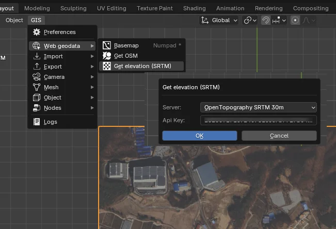This screenshot has width=336, height=229.
Task: Click the transform orientation axes icon
Action: click(x=204, y=20)
